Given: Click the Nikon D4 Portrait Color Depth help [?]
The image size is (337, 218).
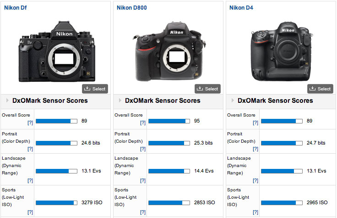Looking at the screenshot, I should point(255,149).
